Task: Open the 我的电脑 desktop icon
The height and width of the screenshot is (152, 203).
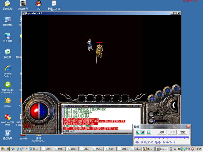Action: tap(7, 21)
